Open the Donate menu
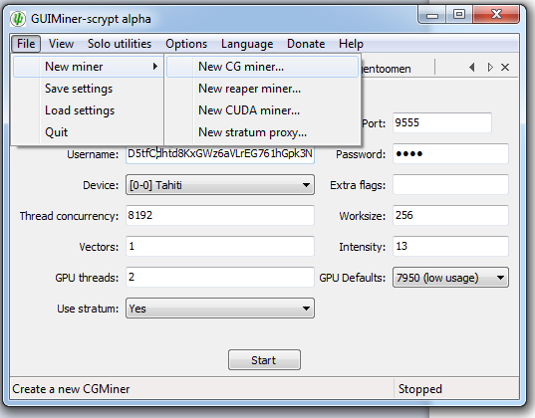 pyautogui.click(x=306, y=44)
